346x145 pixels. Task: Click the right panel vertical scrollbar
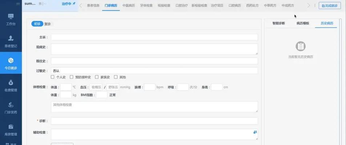click(x=341, y=82)
